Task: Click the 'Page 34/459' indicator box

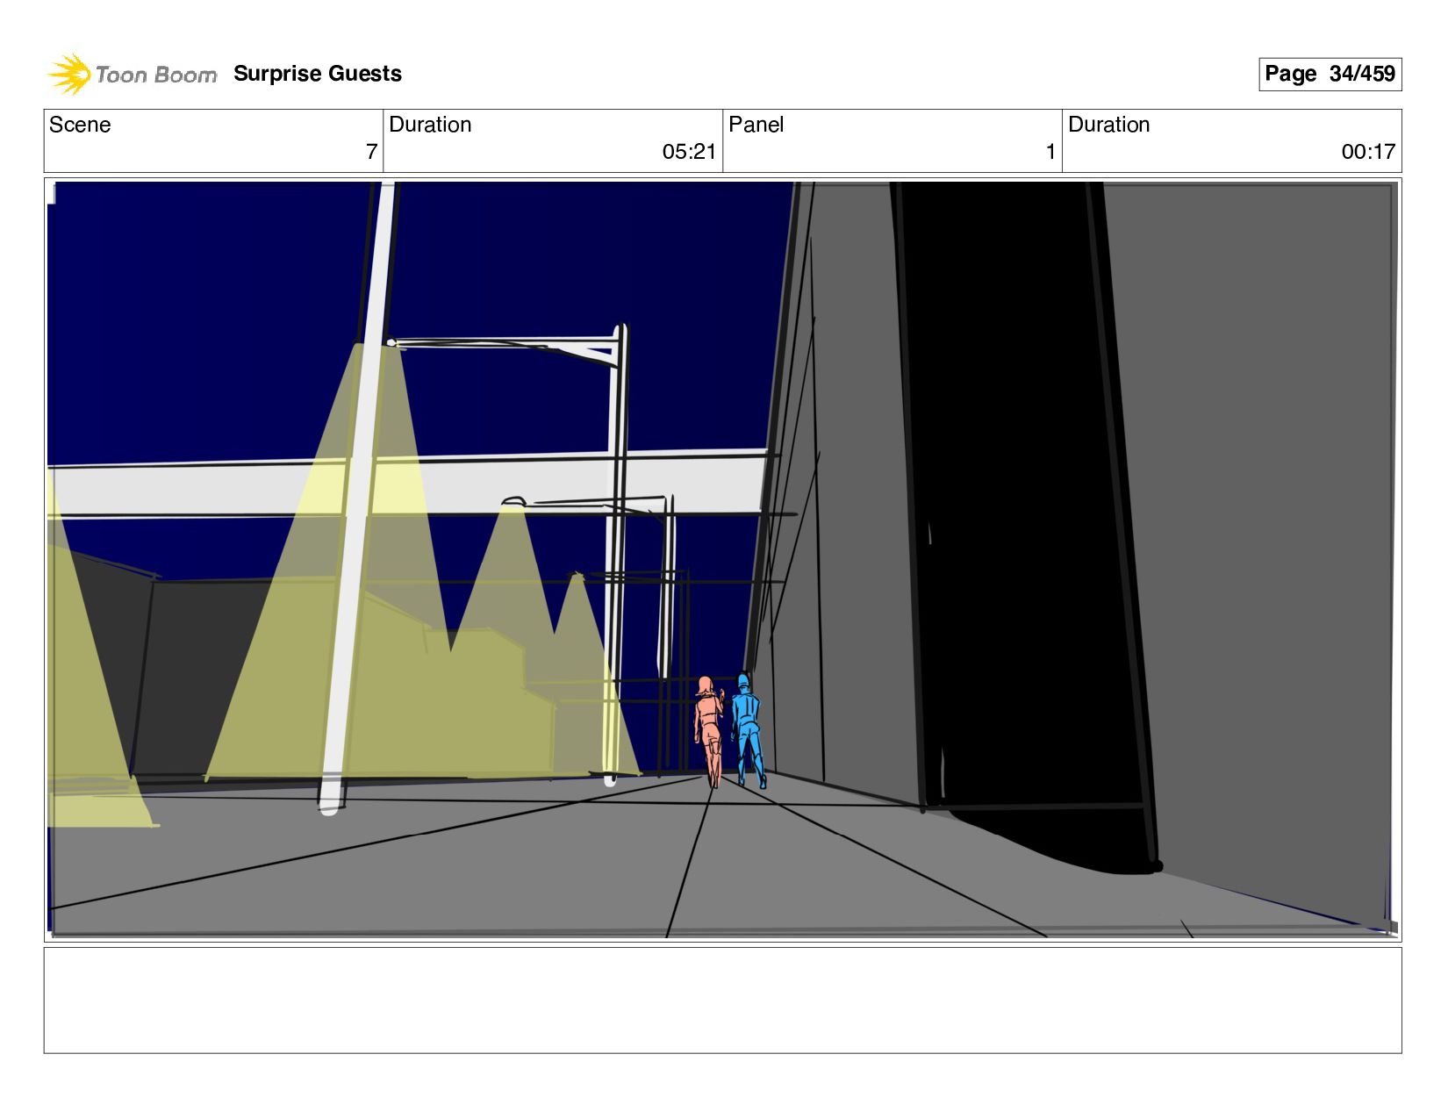Action: pyautogui.click(x=1330, y=74)
